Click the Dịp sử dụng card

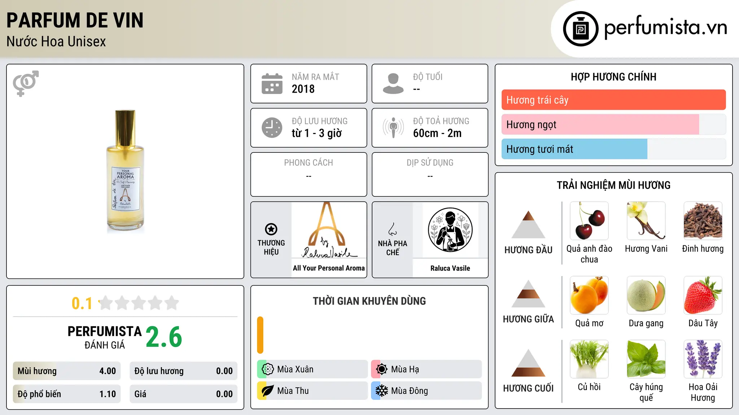[430, 174]
